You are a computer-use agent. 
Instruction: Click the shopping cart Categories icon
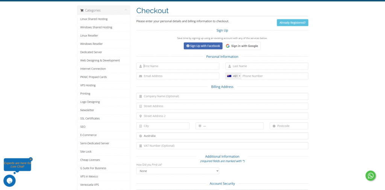tap(82, 10)
